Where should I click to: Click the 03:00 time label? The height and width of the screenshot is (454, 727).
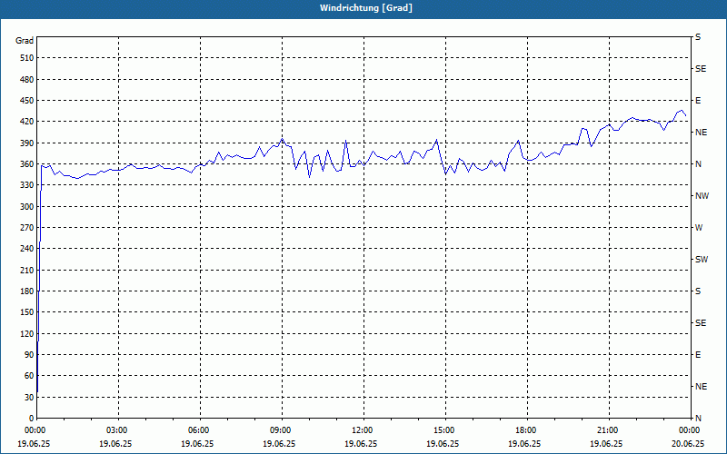point(115,430)
